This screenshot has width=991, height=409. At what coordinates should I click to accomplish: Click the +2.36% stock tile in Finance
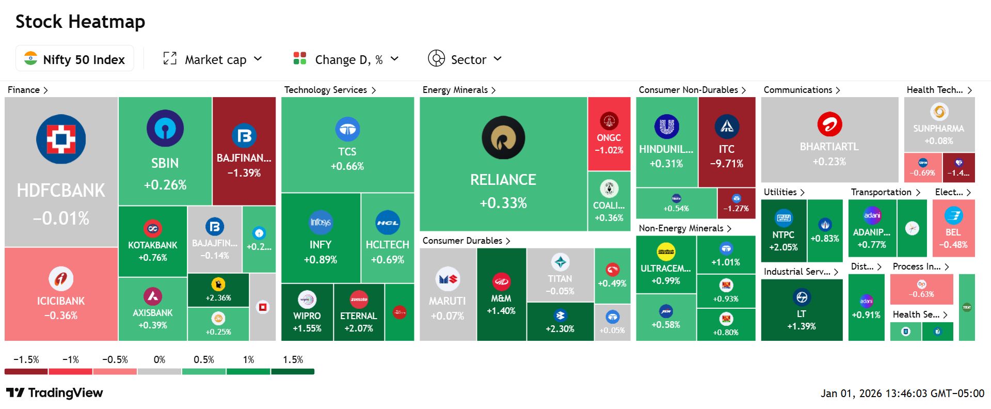218,290
